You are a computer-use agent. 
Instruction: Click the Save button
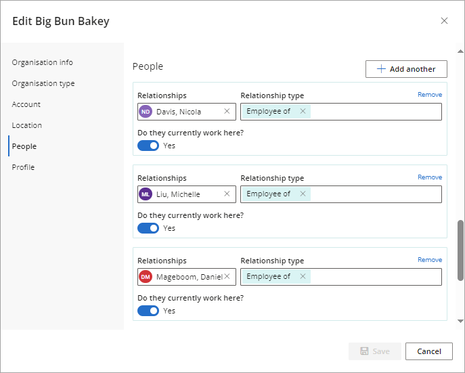point(375,351)
